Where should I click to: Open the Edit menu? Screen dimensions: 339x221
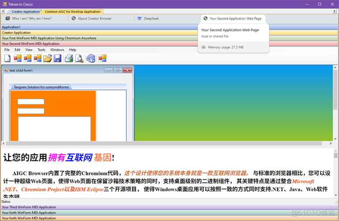[17, 50]
